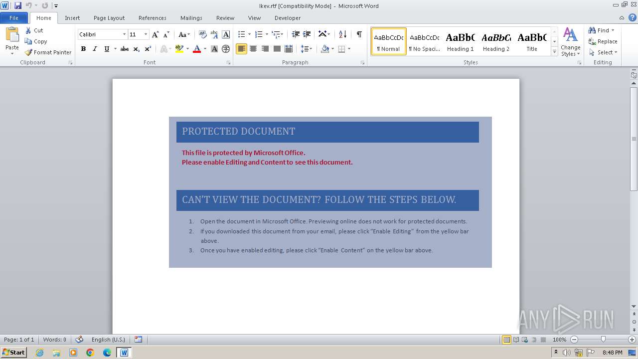638x359 pixels.
Task: Select Center alignment
Action: pos(253,49)
